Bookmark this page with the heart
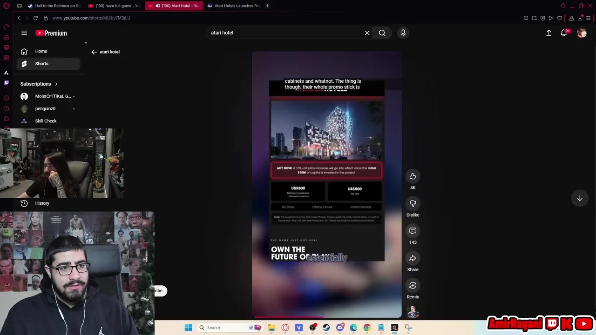 [559, 18]
